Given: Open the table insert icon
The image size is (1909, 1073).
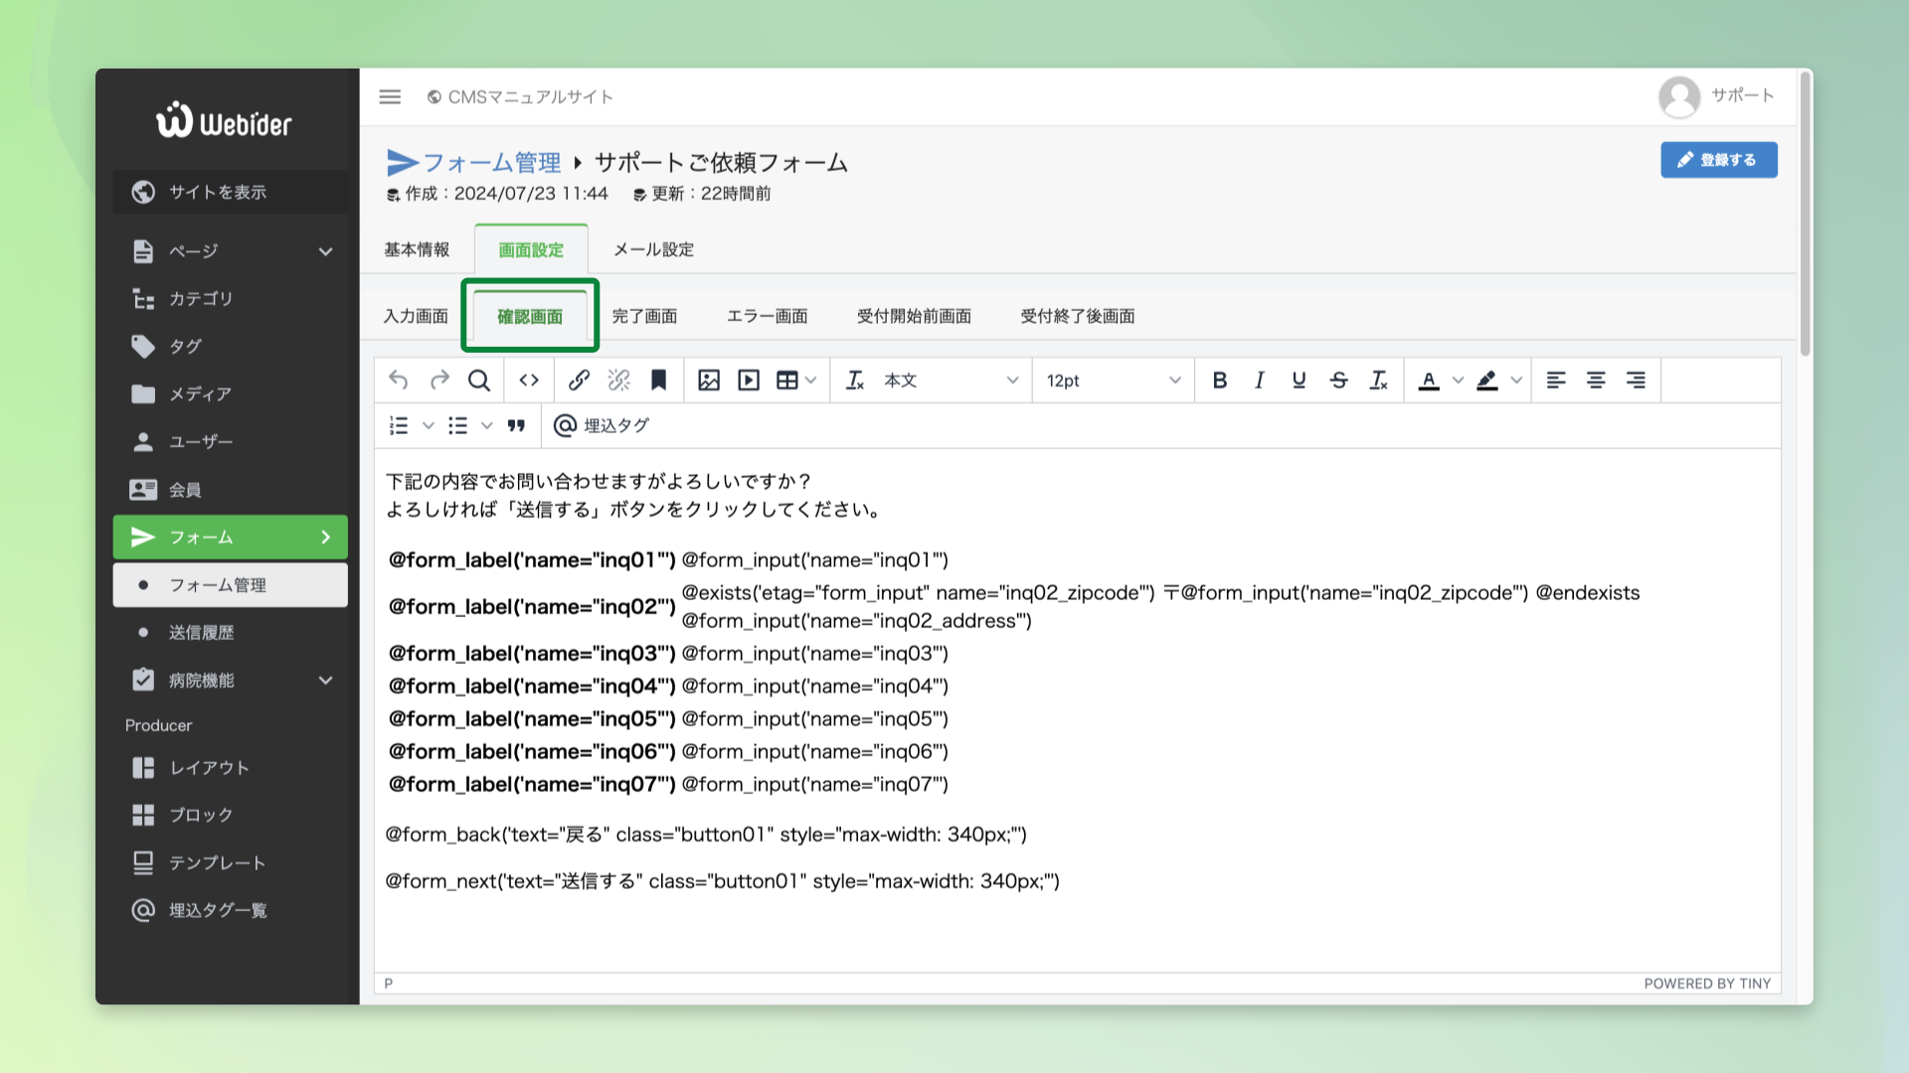Looking at the screenshot, I should (x=786, y=381).
